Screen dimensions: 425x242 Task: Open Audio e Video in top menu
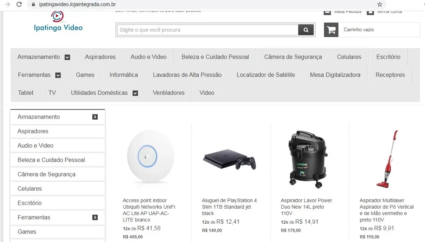coord(148,57)
